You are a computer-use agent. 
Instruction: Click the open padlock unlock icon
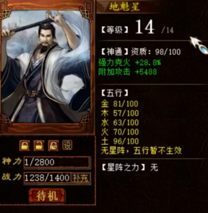click(x=39, y=146)
